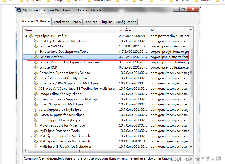Click the vertical scrollbar thumb
Viewport: 225px width, 164px height.
click(191, 73)
